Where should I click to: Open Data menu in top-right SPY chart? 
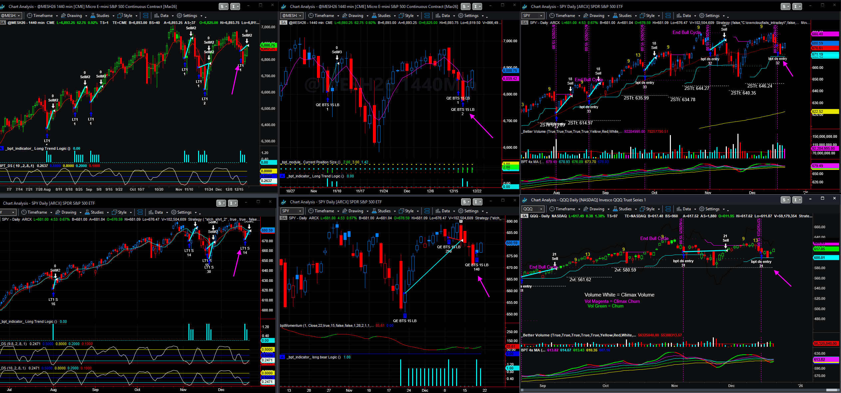[x=684, y=16]
